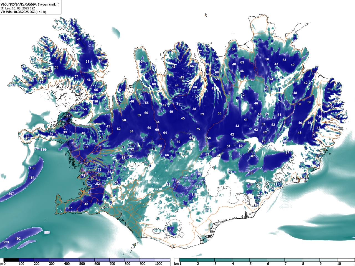355x266 pixels.
Task: Click the offshore map value 223
Action: click(x=6, y=242)
